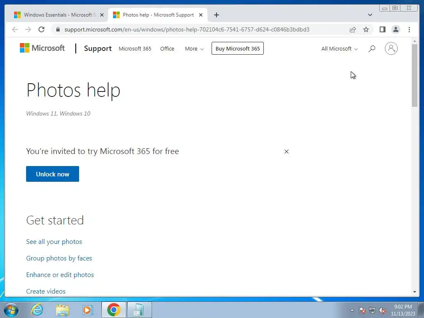Expand the All Microsoft menu
The height and width of the screenshot is (318, 424).
click(x=340, y=49)
